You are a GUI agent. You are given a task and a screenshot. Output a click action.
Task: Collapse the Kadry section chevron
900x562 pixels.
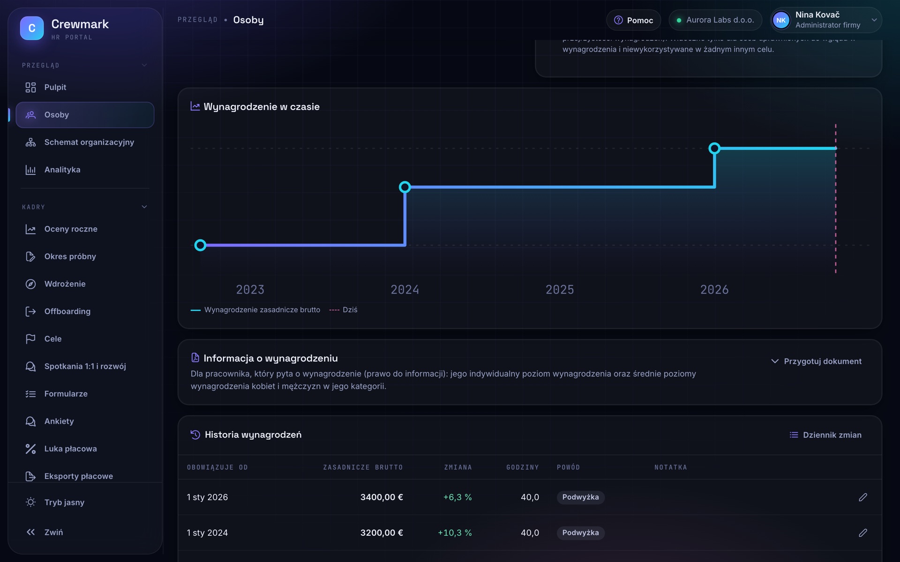pyautogui.click(x=144, y=207)
